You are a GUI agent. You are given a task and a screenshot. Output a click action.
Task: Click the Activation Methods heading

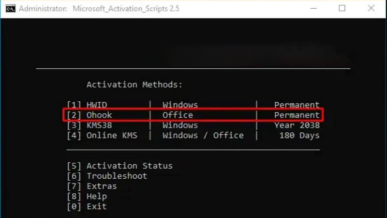coord(134,85)
